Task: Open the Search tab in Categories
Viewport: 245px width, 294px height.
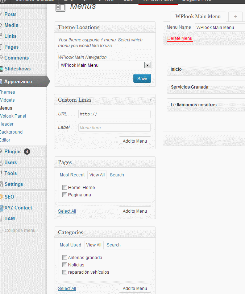Action: (x=113, y=245)
